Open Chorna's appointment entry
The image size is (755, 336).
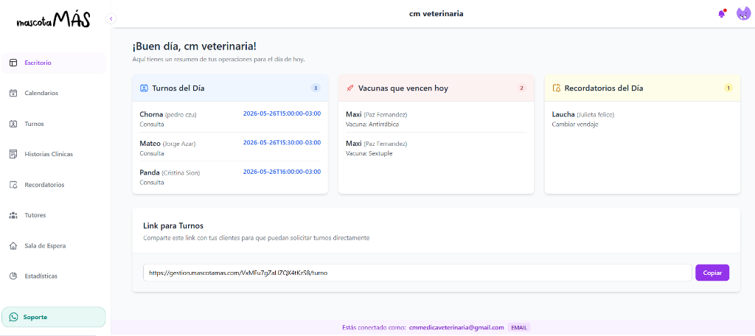coord(230,119)
